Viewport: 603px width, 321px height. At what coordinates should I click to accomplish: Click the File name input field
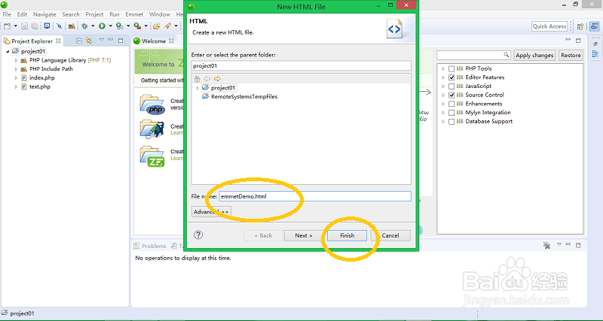tap(315, 196)
